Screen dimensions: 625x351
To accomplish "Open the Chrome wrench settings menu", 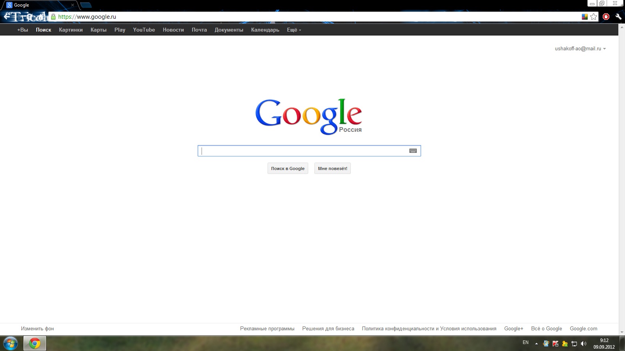I will point(618,17).
